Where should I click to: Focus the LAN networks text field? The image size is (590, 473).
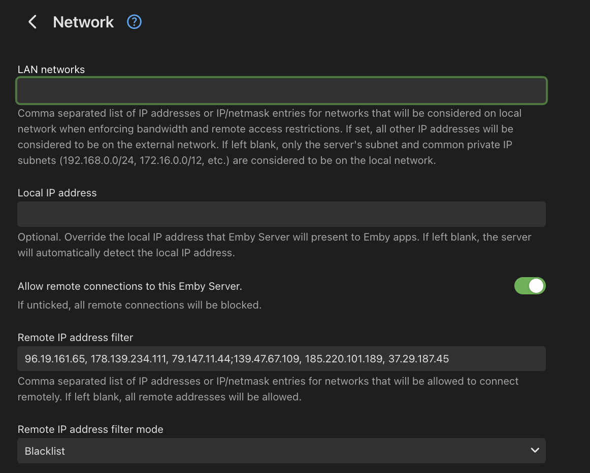[x=281, y=91]
